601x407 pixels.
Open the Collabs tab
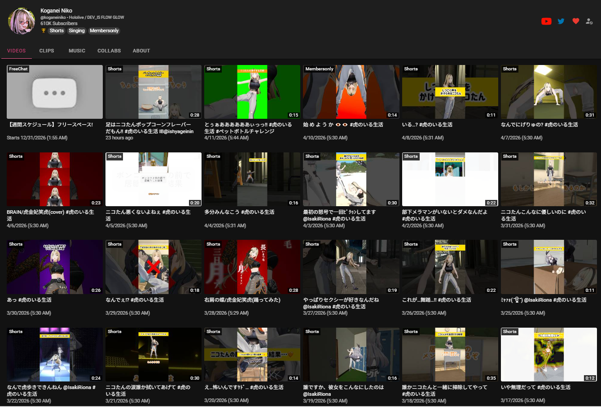pos(109,51)
